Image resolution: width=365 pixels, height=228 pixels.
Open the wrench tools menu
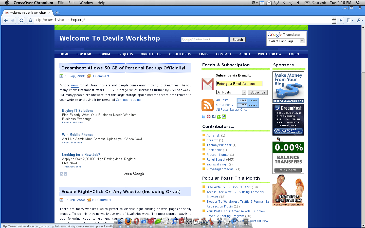click(360, 20)
